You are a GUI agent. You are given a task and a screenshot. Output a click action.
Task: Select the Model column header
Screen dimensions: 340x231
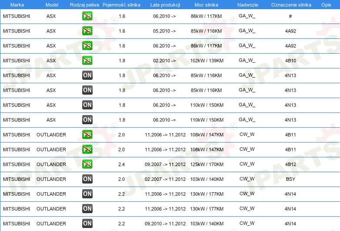coord(52,5)
